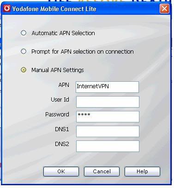This screenshot has height=188, width=174.
Task: Dismiss dialog using Cancel button
Action: pos(102,171)
